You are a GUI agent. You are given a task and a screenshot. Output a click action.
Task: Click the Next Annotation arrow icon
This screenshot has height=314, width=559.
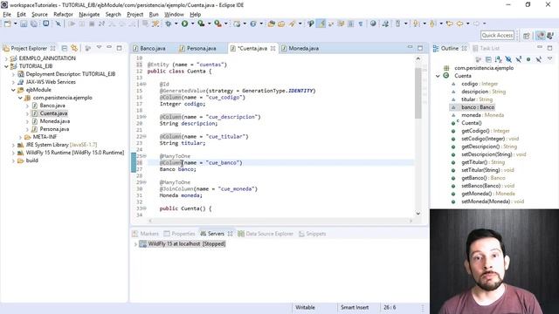pos(417,24)
